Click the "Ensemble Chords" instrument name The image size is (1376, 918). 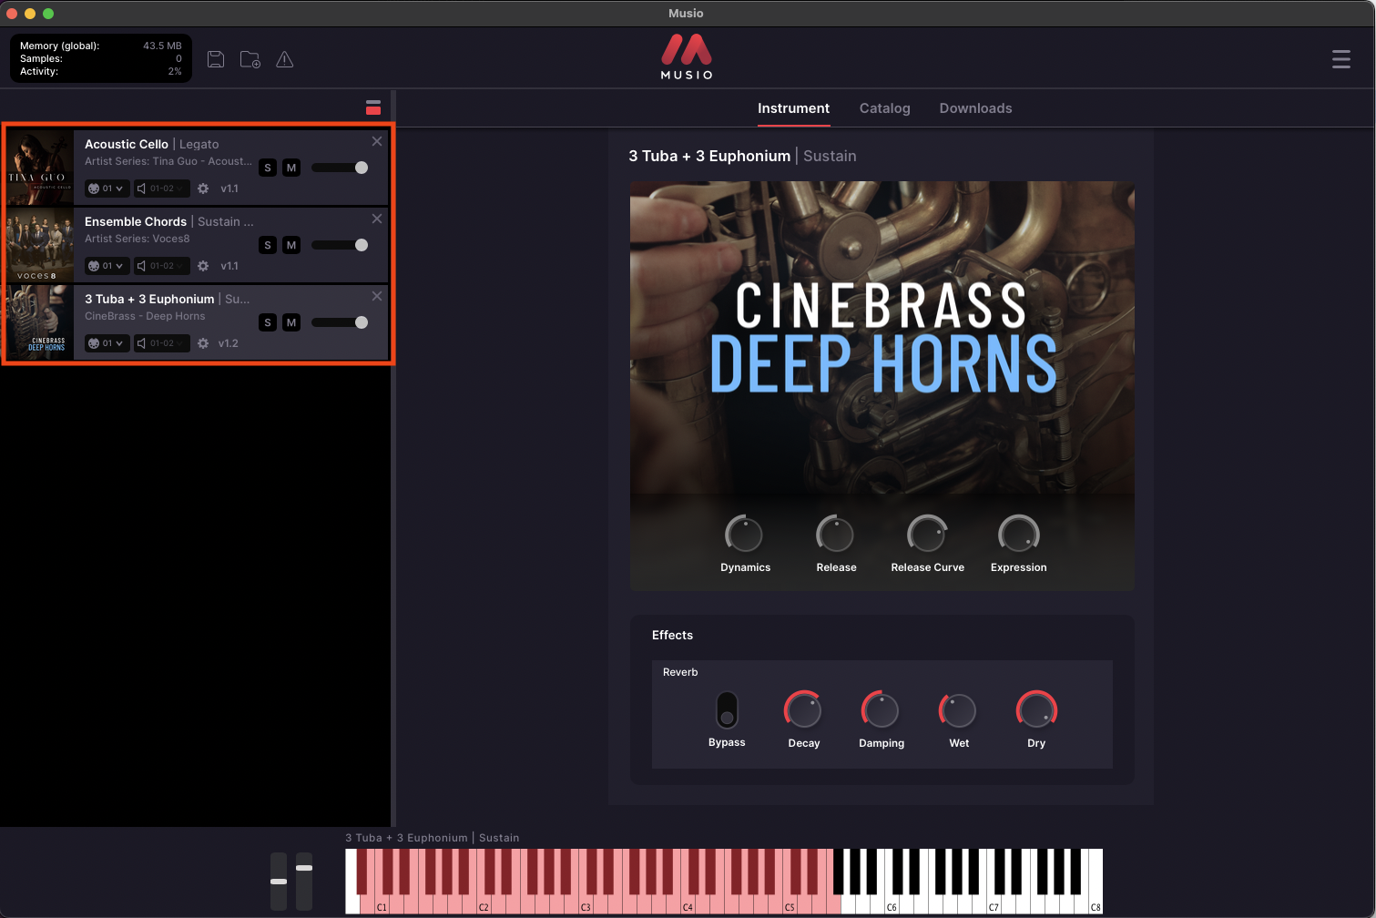pos(136,221)
